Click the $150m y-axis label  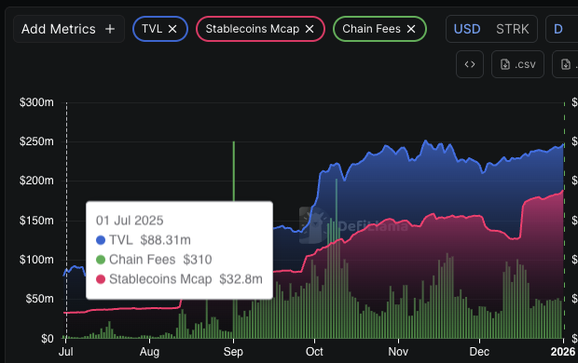[x=36, y=221]
